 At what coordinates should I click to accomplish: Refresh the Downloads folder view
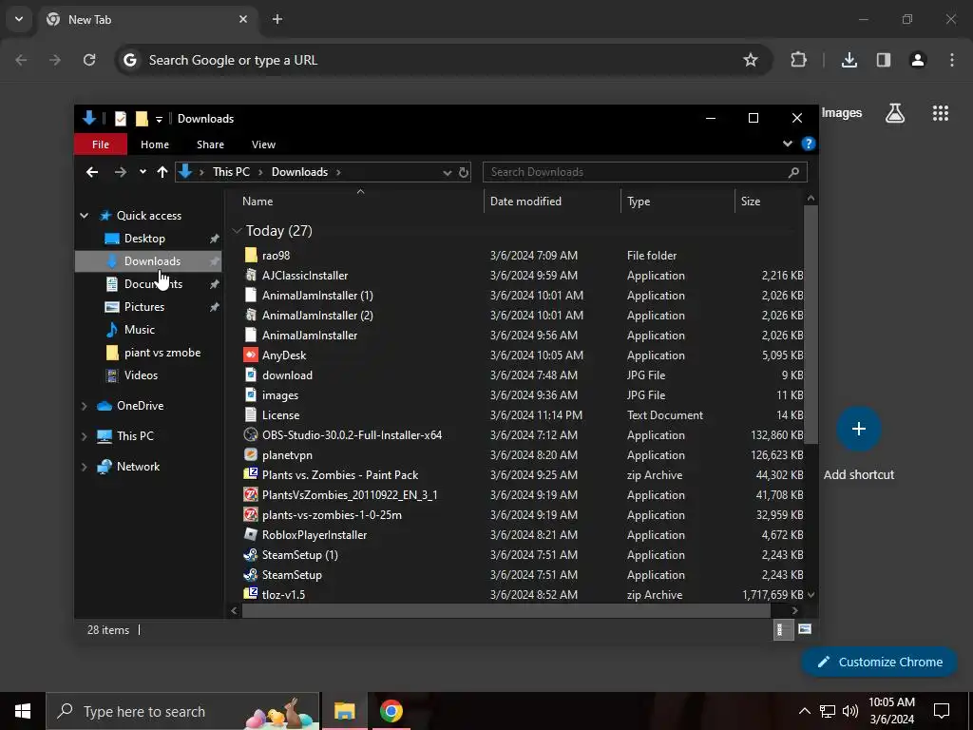463,172
